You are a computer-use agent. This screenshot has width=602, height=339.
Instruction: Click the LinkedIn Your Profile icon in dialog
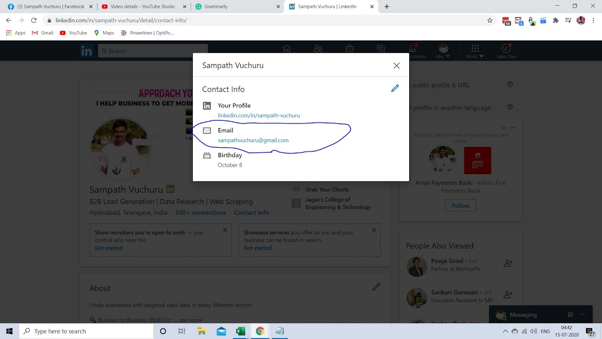pyautogui.click(x=207, y=105)
